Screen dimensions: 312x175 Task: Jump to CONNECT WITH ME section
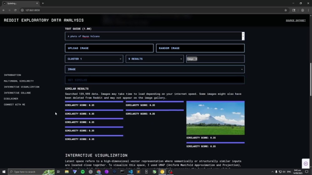point(14,105)
